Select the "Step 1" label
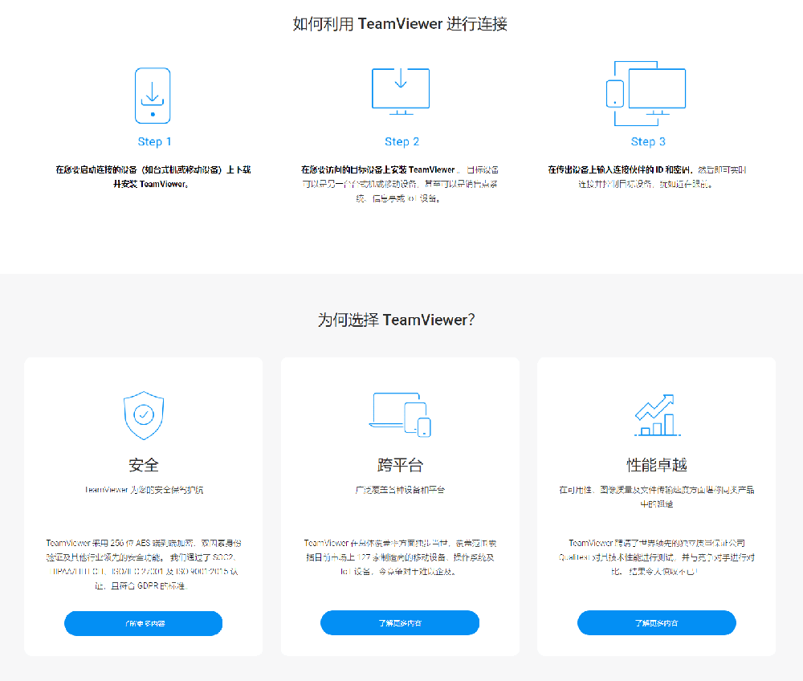The width and height of the screenshot is (803, 681). coord(154,141)
